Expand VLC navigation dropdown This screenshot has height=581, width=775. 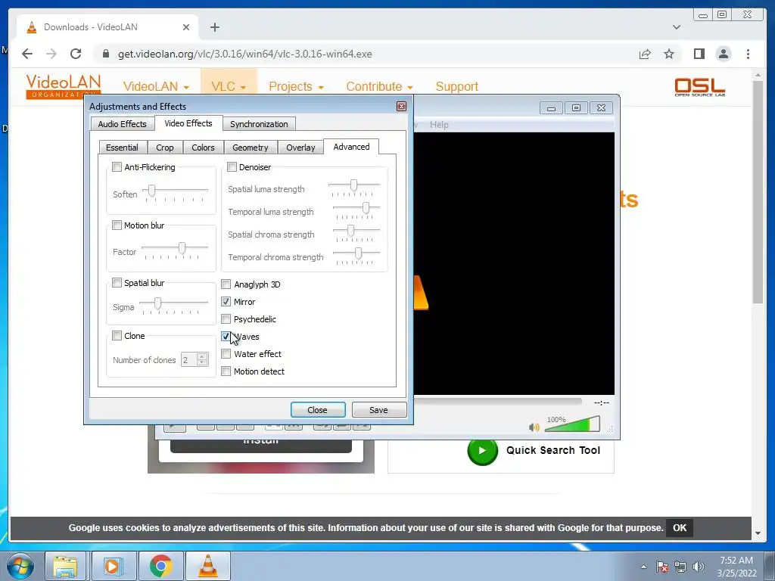[229, 86]
